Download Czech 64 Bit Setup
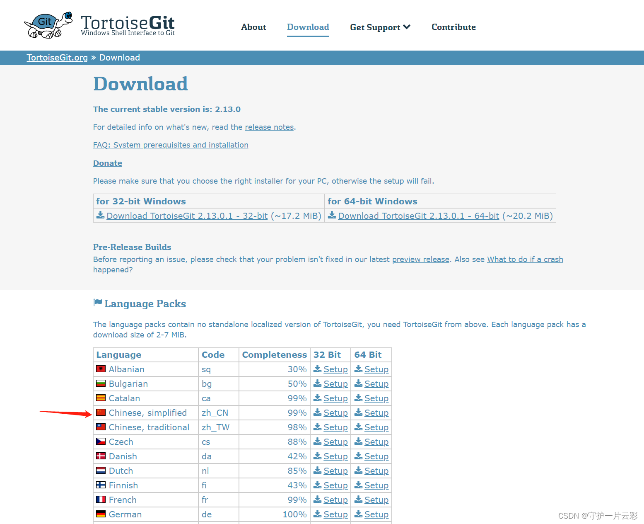This screenshot has height=524, width=644. pos(376,442)
